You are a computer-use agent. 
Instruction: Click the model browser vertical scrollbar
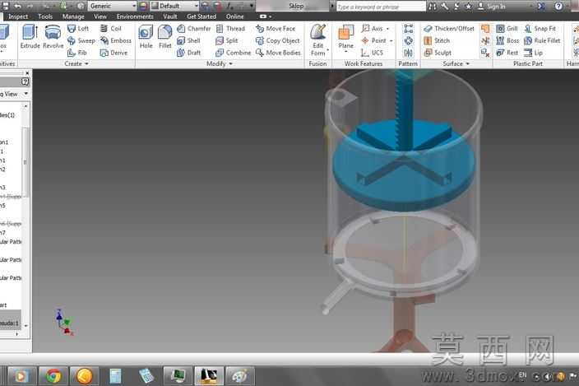25,162
